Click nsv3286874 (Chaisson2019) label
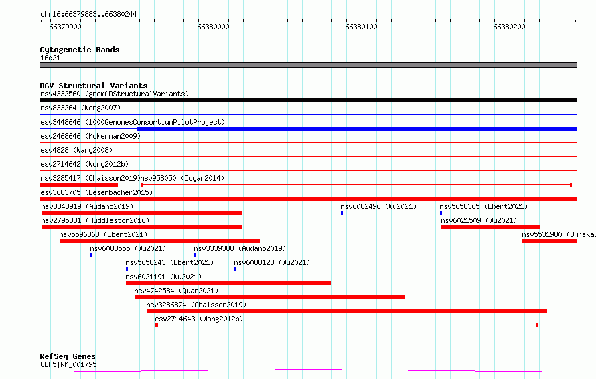 [196, 305]
